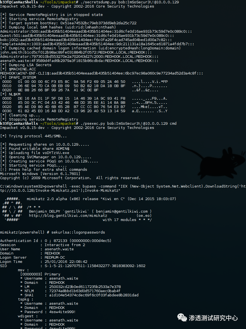Click the powershell -exec bypass command
Viewport: 246px width, 329px height.
[x=123, y=188]
